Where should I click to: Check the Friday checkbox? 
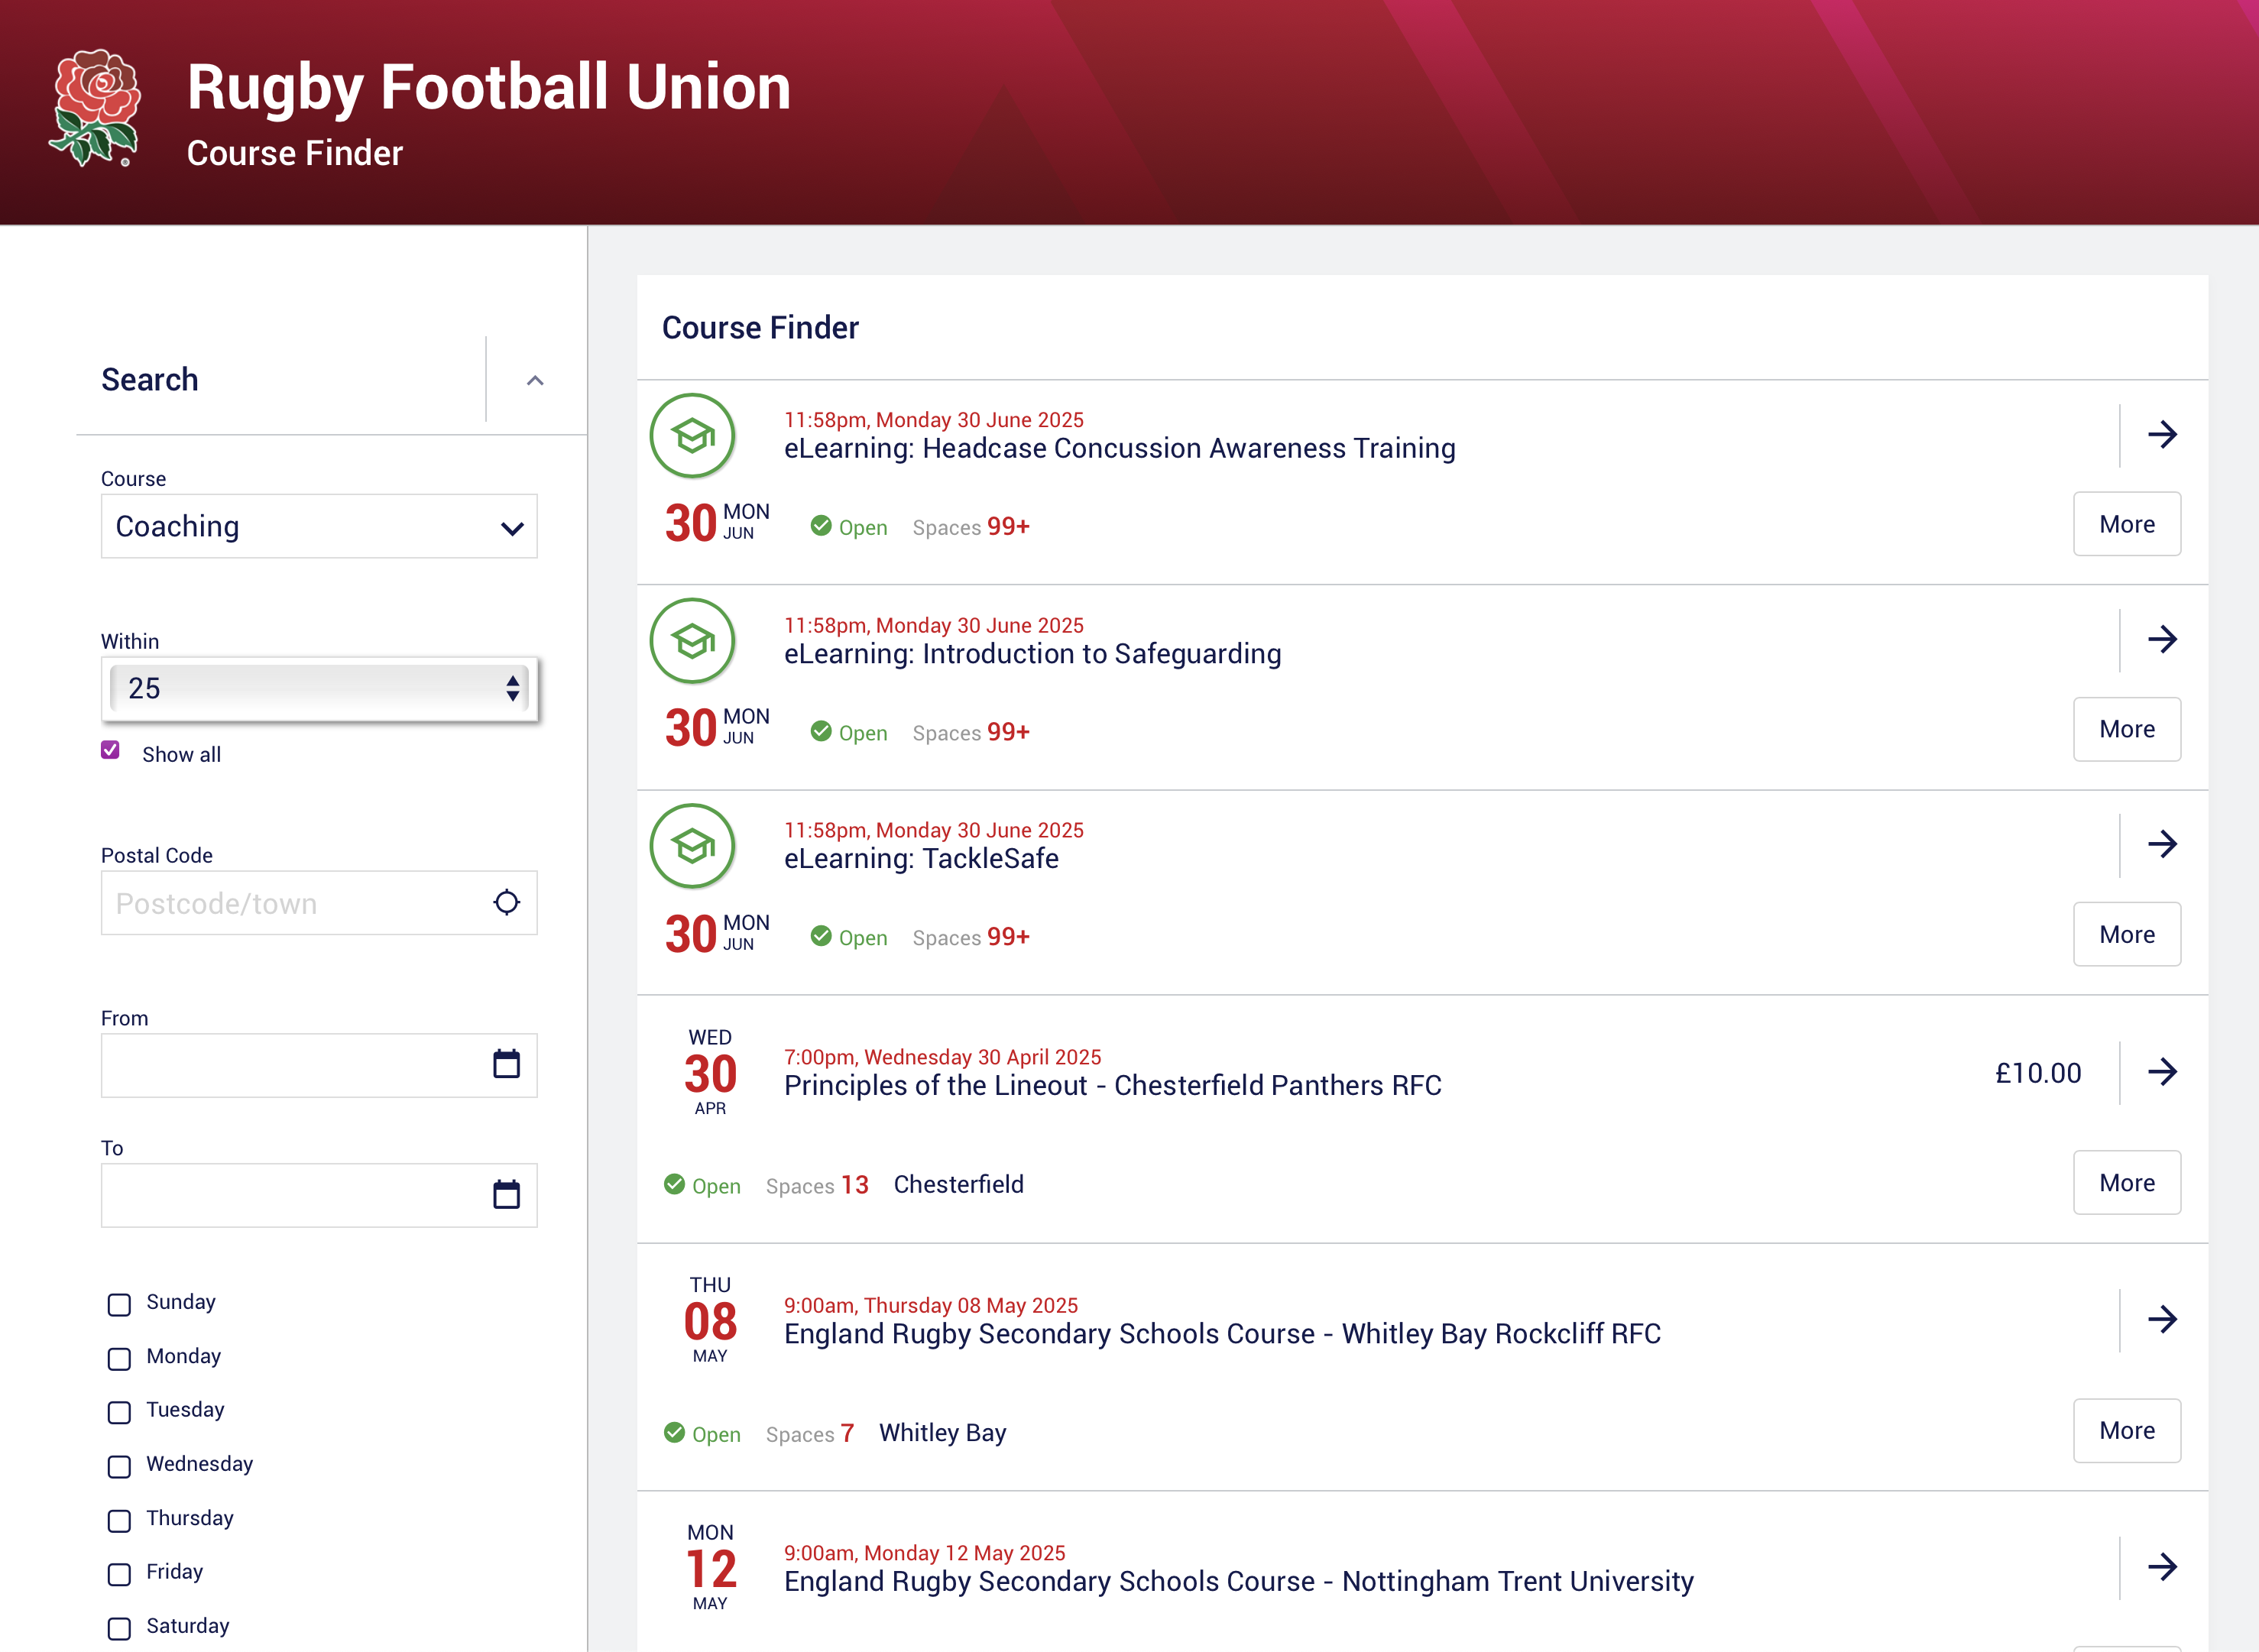pyautogui.click(x=119, y=1575)
